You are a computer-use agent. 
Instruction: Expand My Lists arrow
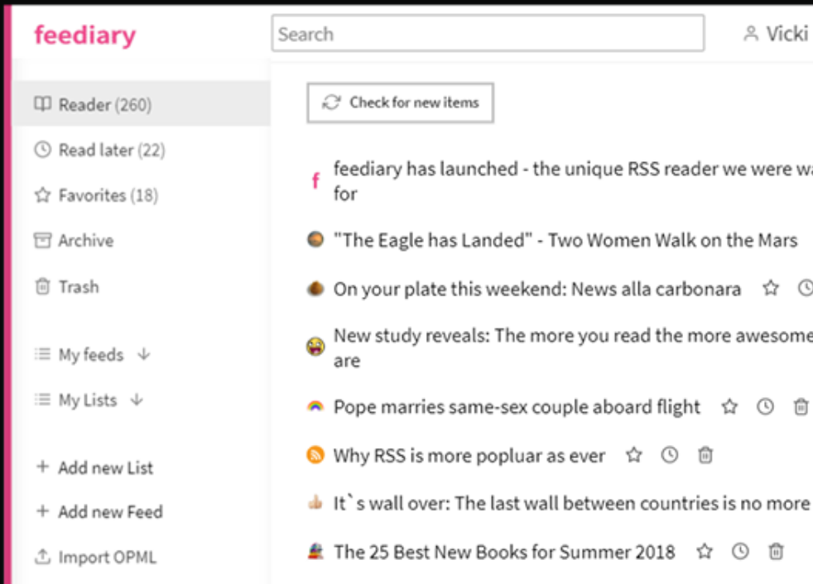click(x=137, y=400)
